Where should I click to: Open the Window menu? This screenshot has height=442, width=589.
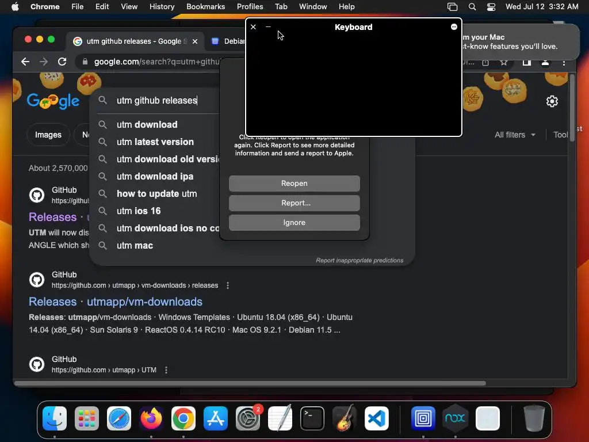tap(313, 7)
